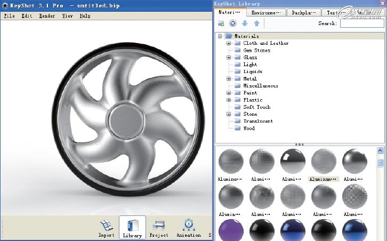This screenshot has height=241, width=387.
Task: Click the blue down arrow import icon
Action: click(x=245, y=23)
